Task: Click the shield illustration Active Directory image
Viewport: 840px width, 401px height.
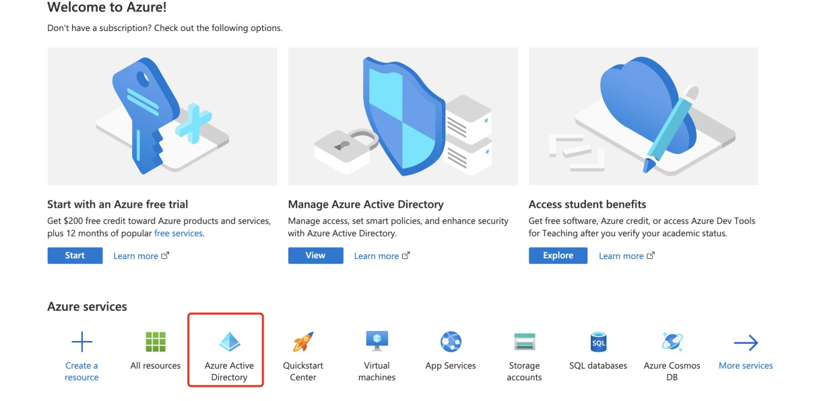Action: tap(403, 116)
